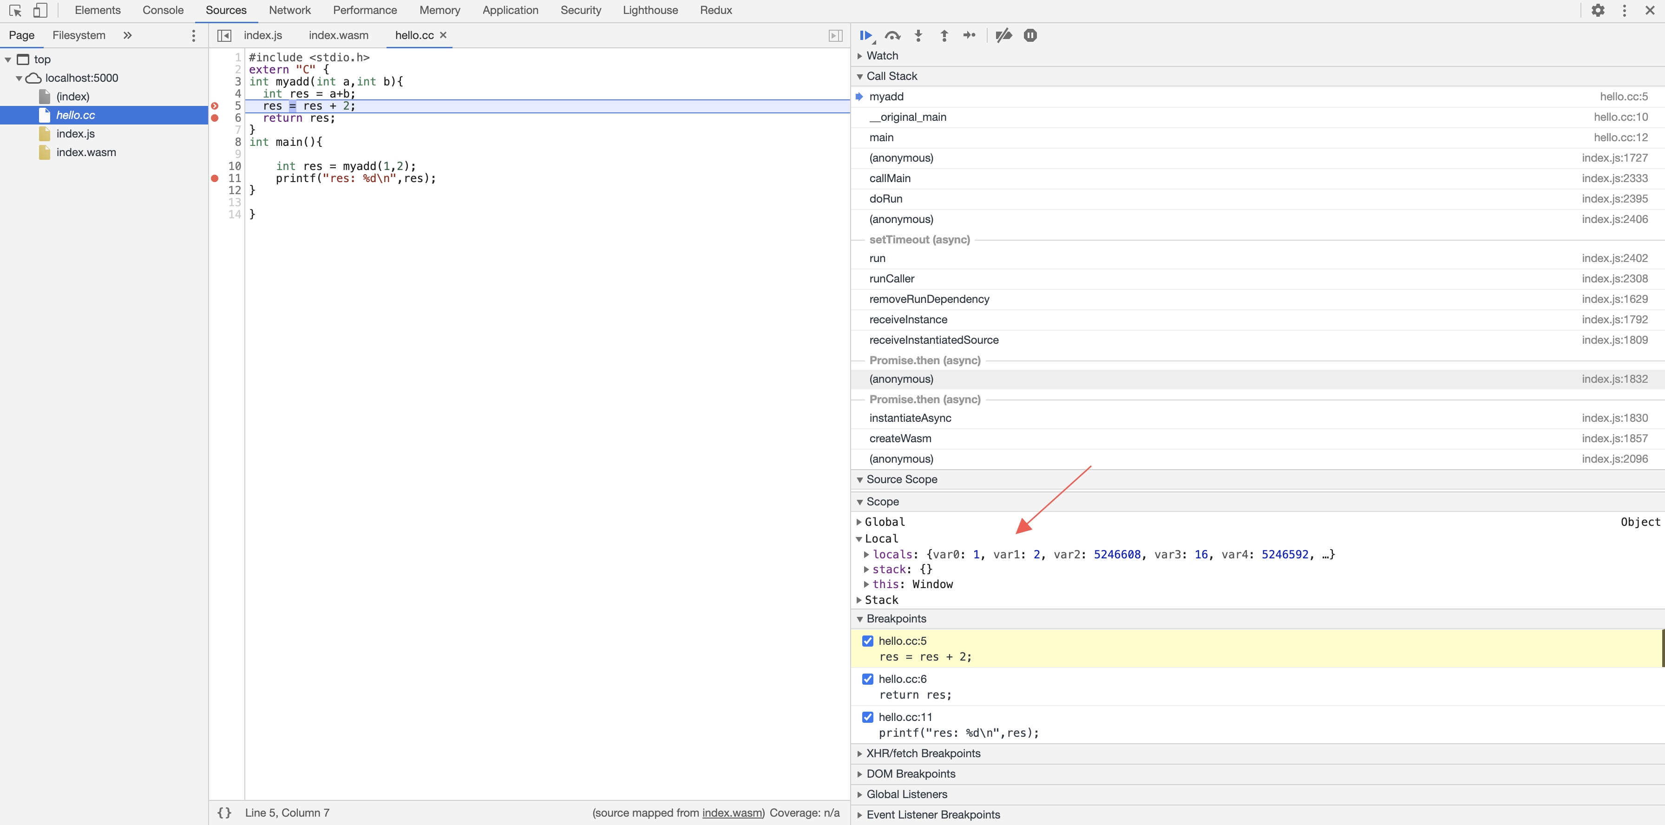Pretty-print source with braces icon

pos(224,813)
